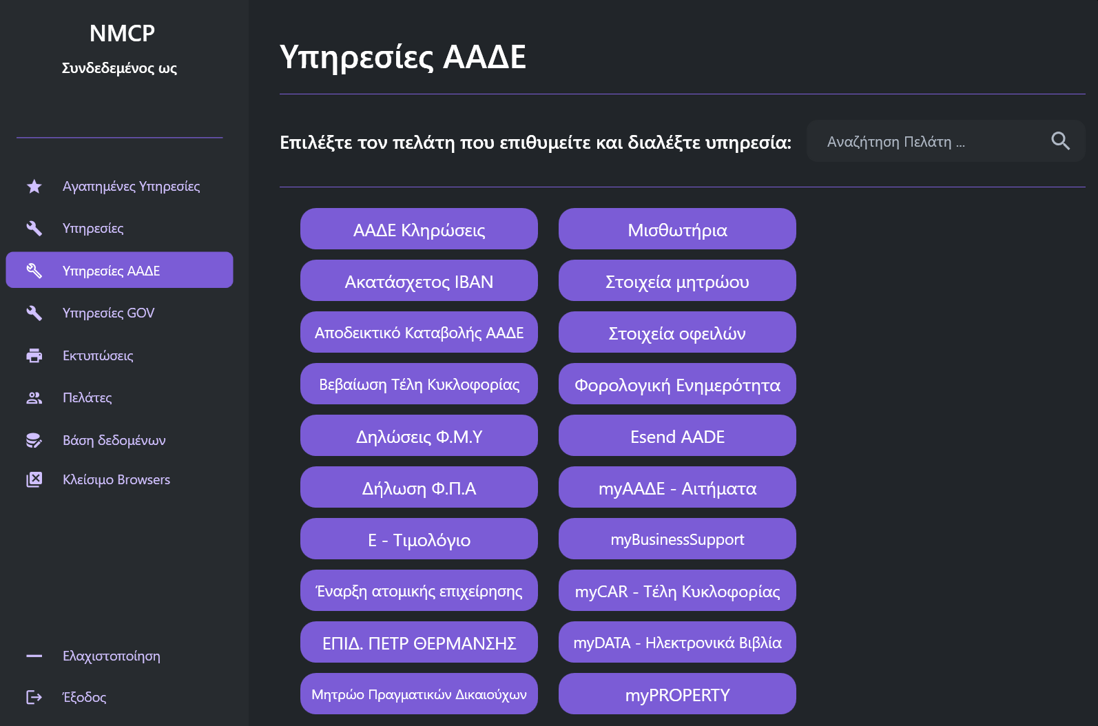Select the myPROPERTY button
Viewport: 1098px width, 726px height.
coord(677,694)
